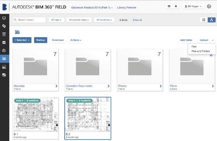Click the Operation Documents folder name
The image size is (217, 141).
point(79,86)
